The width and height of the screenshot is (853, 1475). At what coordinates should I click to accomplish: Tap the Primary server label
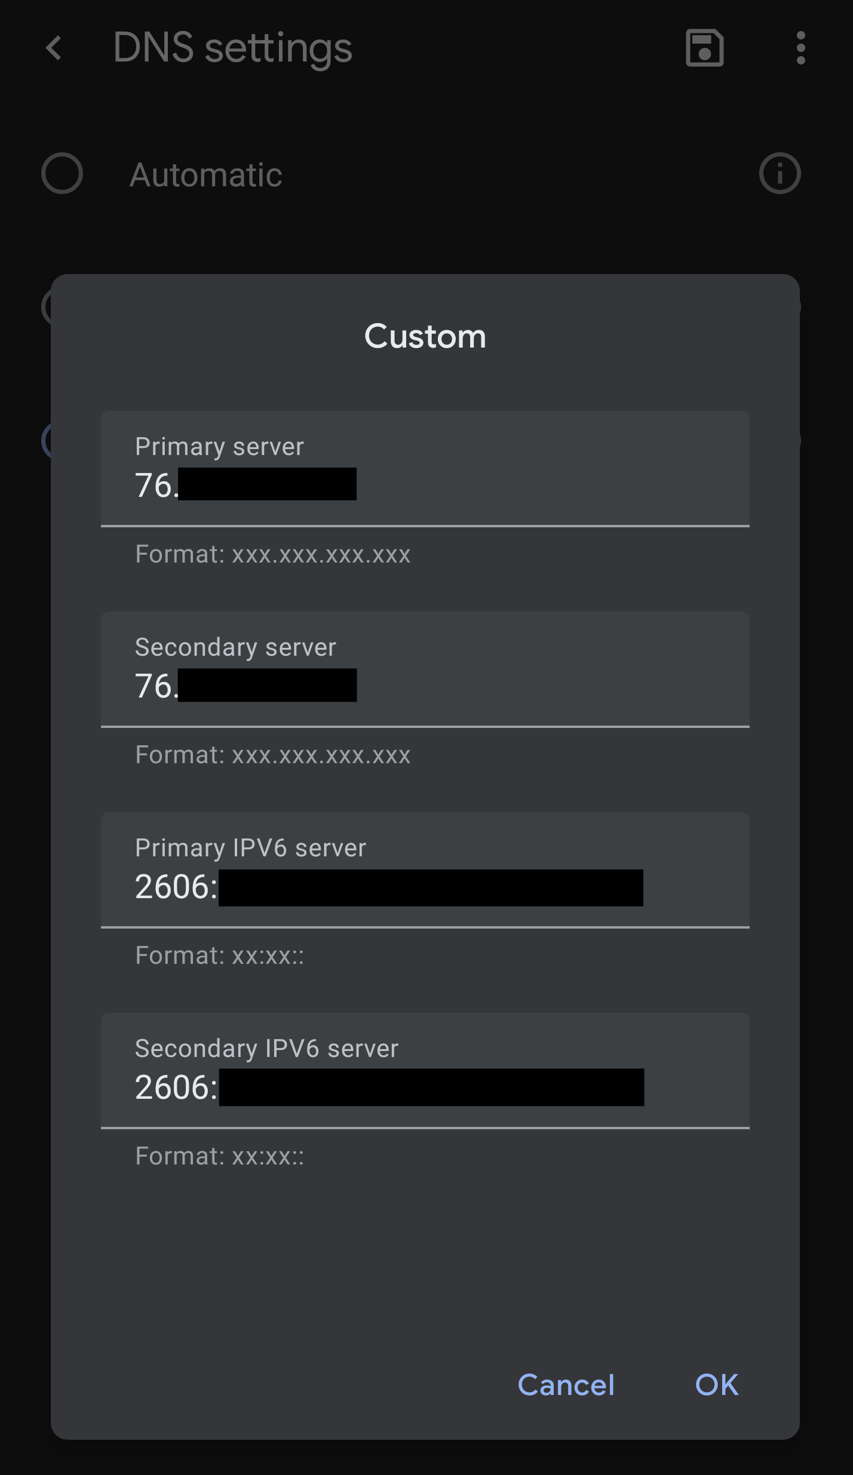pyautogui.click(x=219, y=447)
